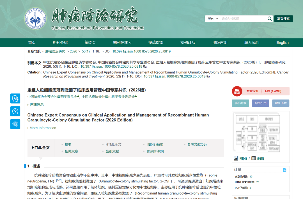Open the 所有 search scope dropdown
The width and height of the screenshot is (303, 199).
point(213,19)
